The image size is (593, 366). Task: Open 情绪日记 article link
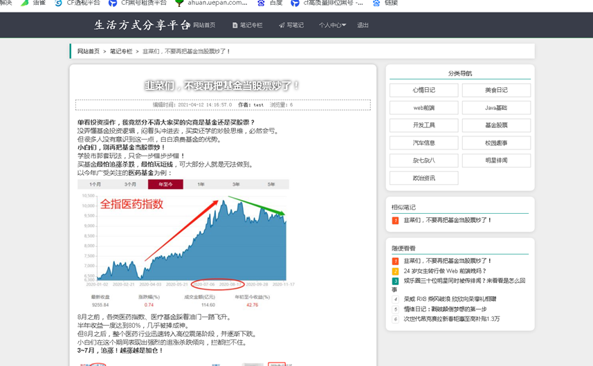[445, 309]
